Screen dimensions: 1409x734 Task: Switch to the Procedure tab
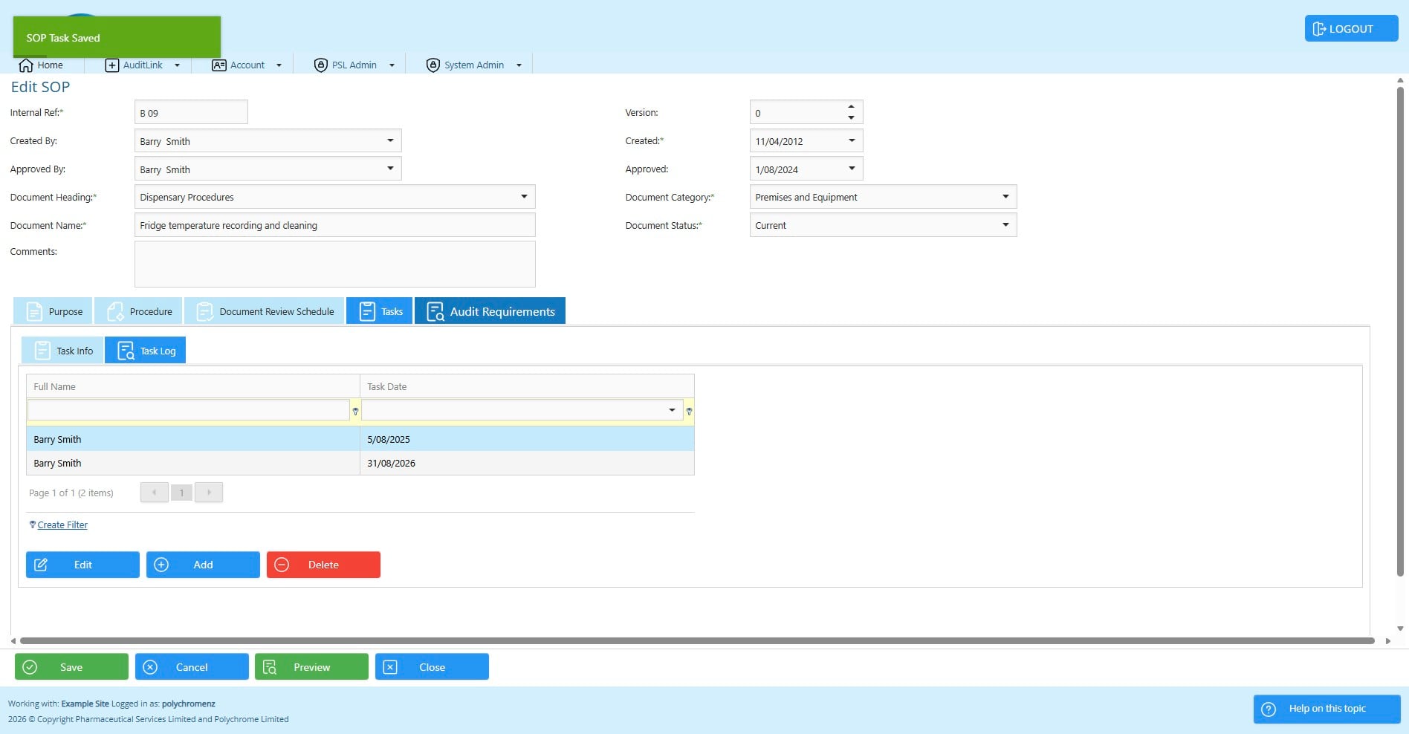(139, 311)
